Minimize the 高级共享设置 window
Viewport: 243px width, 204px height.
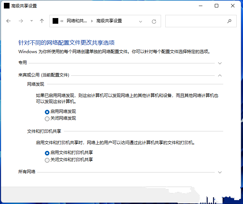(x=201, y=6)
